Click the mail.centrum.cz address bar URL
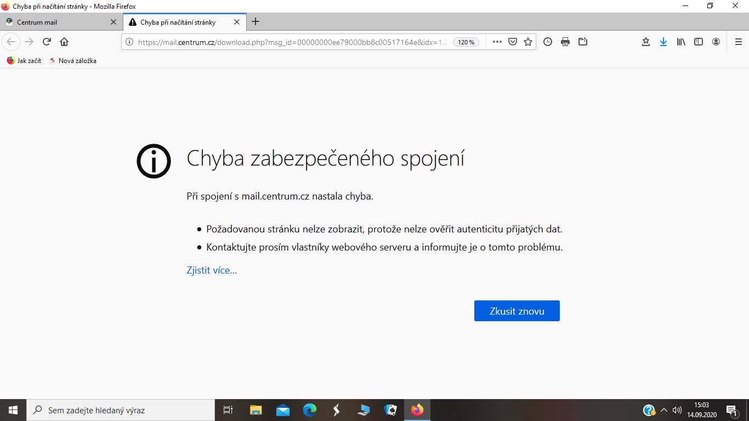Screen dimensions: 749x421 click(x=293, y=42)
